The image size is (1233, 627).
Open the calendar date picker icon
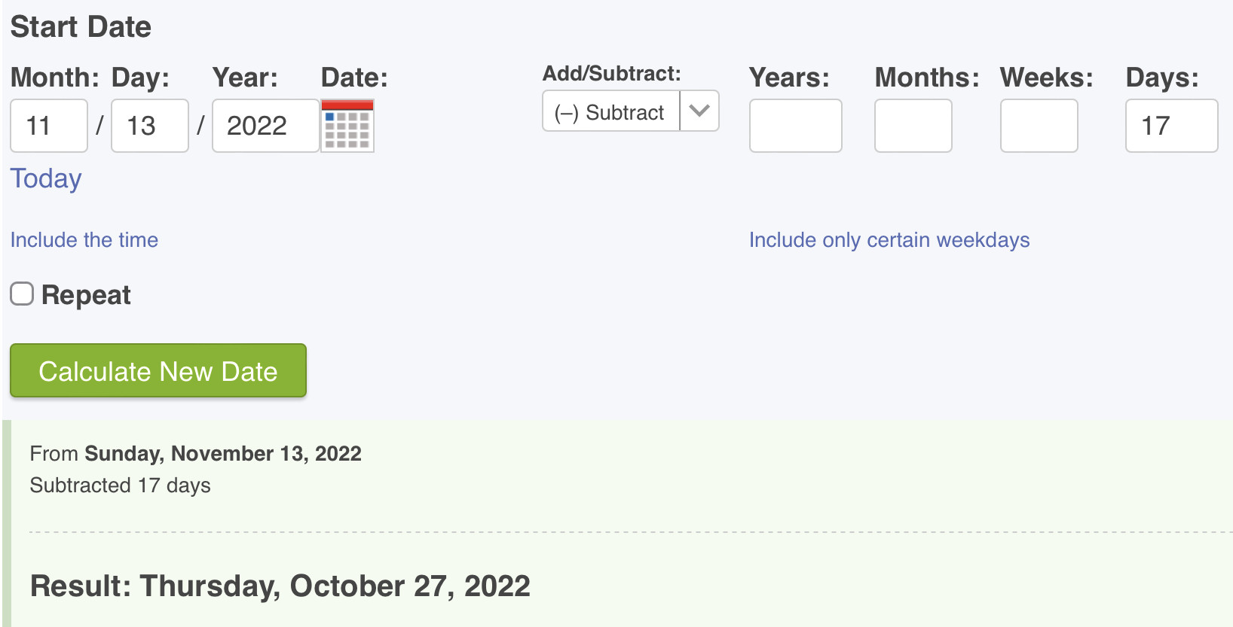point(347,126)
